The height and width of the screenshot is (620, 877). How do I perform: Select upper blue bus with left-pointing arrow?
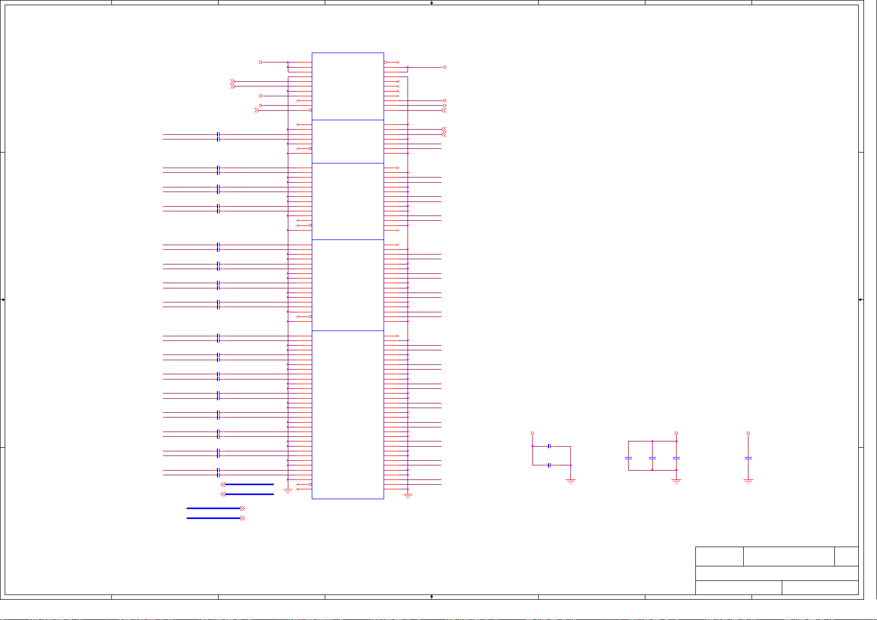(249, 485)
